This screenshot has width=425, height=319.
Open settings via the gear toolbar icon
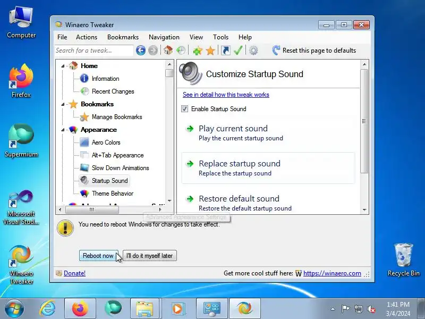(253, 51)
